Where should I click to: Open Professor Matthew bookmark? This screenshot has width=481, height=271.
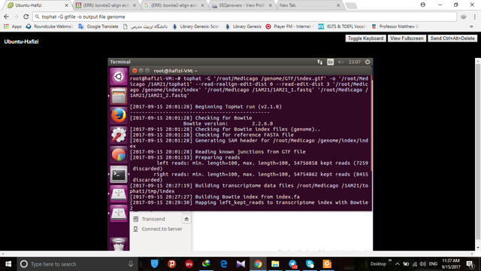(x=395, y=26)
